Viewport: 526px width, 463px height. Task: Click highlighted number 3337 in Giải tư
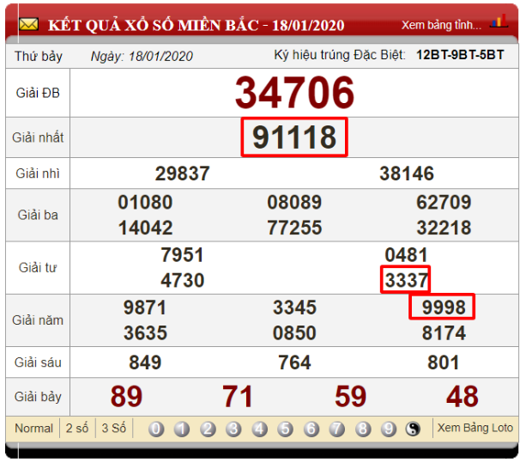pos(406,280)
